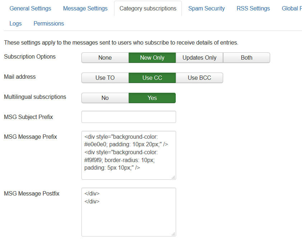Open the General Settings tab
Screen dimensions: 302x248
(30, 8)
